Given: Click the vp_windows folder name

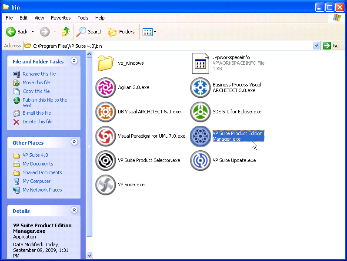Looking at the screenshot, I should (x=131, y=63).
